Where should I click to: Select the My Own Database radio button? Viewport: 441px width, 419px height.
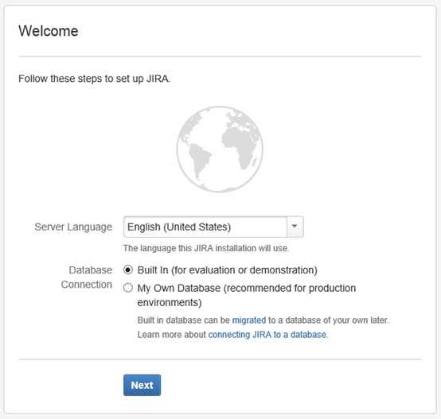[x=128, y=288]
